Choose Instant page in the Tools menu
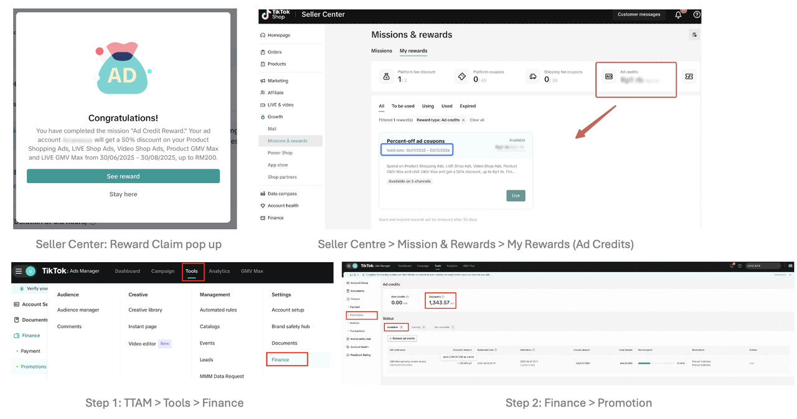The image size is (797, 419). (143, 326)
